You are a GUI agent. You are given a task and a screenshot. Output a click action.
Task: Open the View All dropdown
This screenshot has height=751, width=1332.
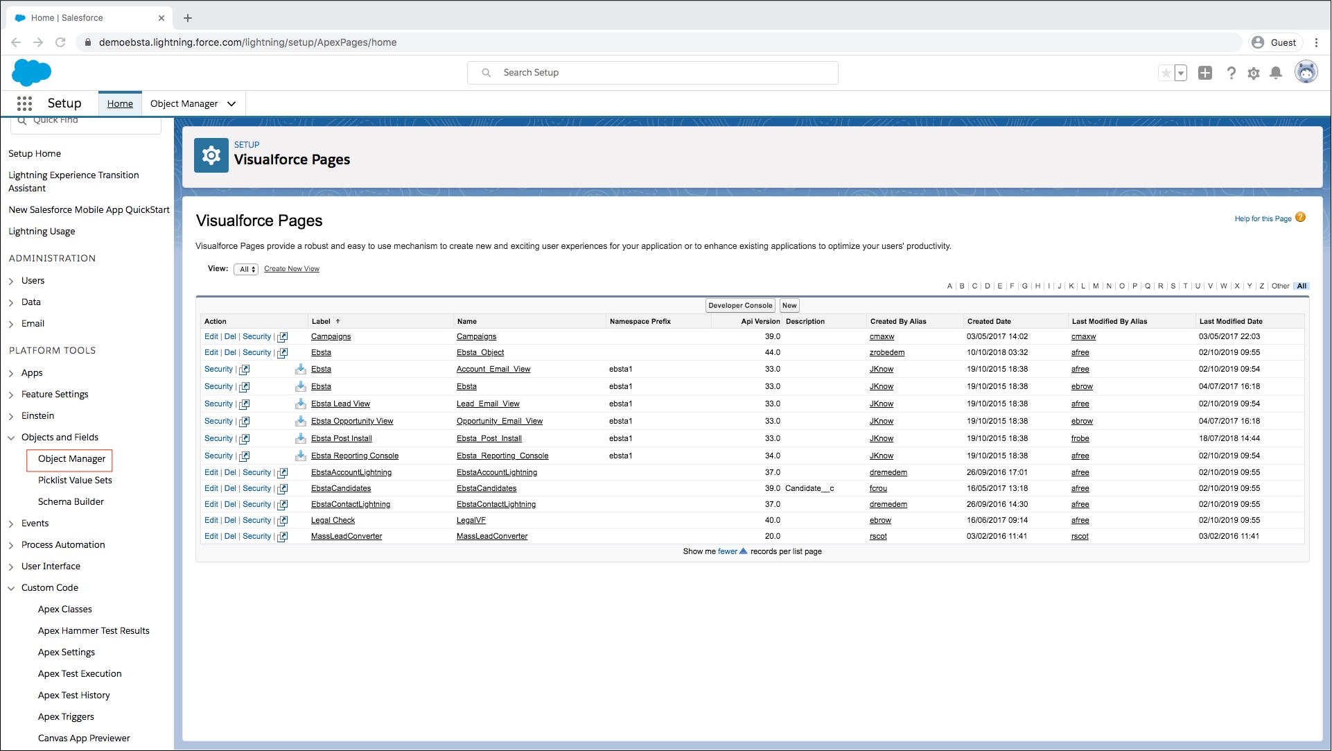[x=246, y=269]
